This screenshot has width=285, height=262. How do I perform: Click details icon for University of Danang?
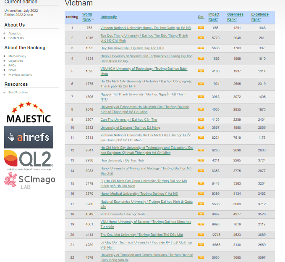pos(201,127)
